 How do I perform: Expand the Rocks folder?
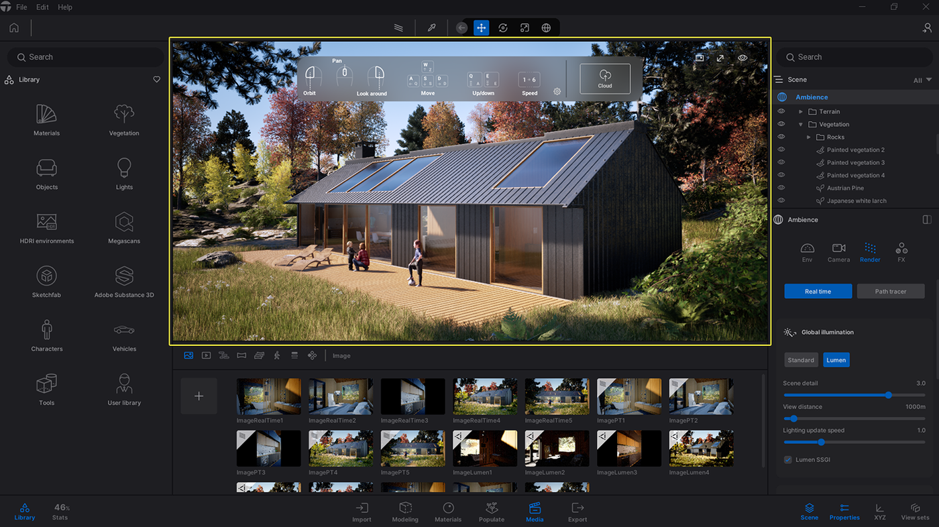click(x=809, y=137)
